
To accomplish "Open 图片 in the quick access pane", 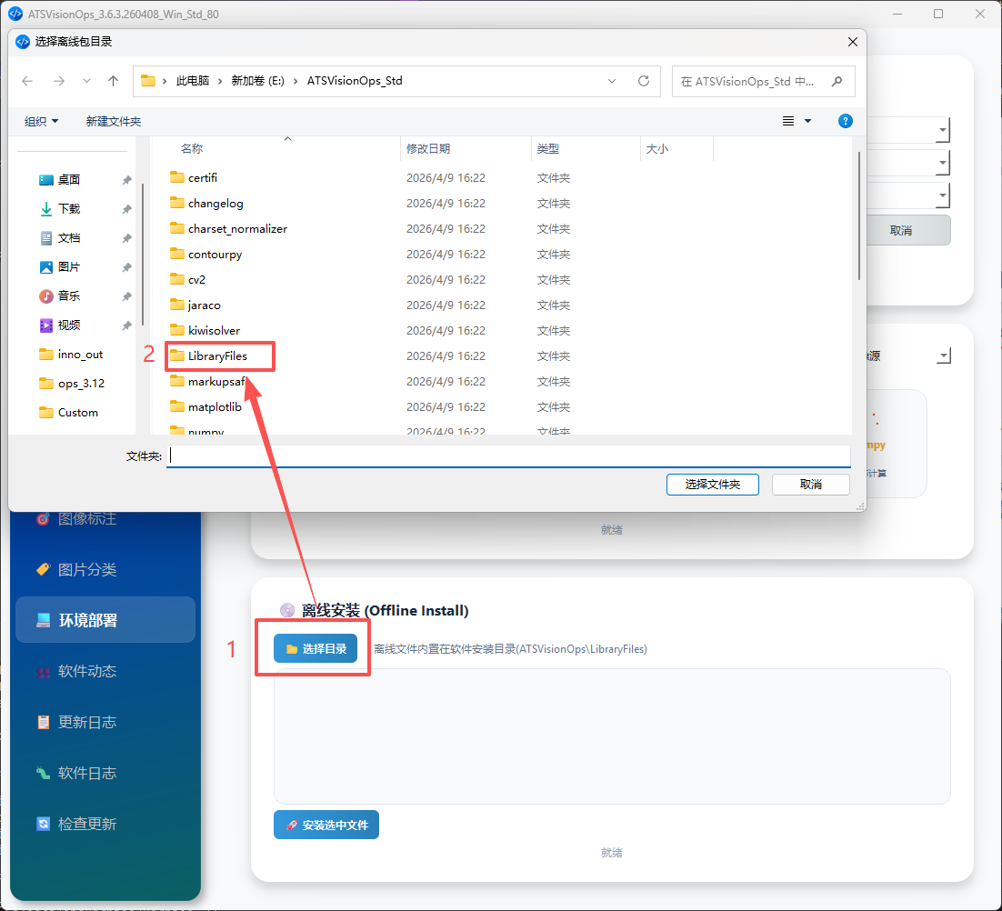I will [x=69, y=267].
